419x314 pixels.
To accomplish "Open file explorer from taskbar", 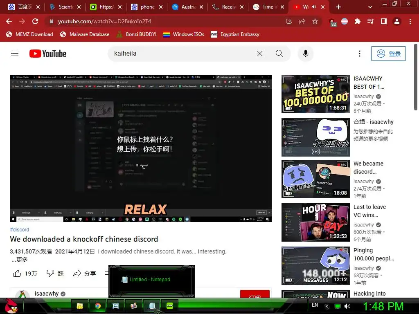I will (80, 306).
